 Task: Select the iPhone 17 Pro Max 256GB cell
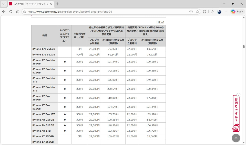tap(45, 62)
